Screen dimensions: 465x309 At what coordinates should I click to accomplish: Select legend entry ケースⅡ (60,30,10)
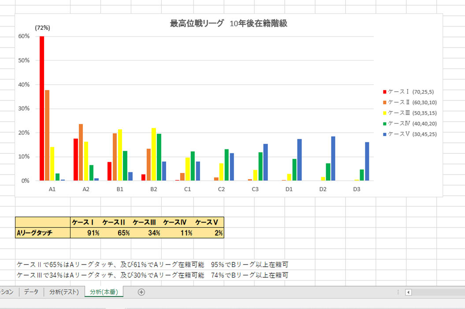(x=410, y=102)
